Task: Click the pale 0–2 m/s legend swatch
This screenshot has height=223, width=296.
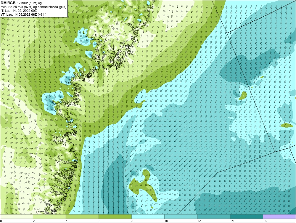Action: click(x=17, y=216)
